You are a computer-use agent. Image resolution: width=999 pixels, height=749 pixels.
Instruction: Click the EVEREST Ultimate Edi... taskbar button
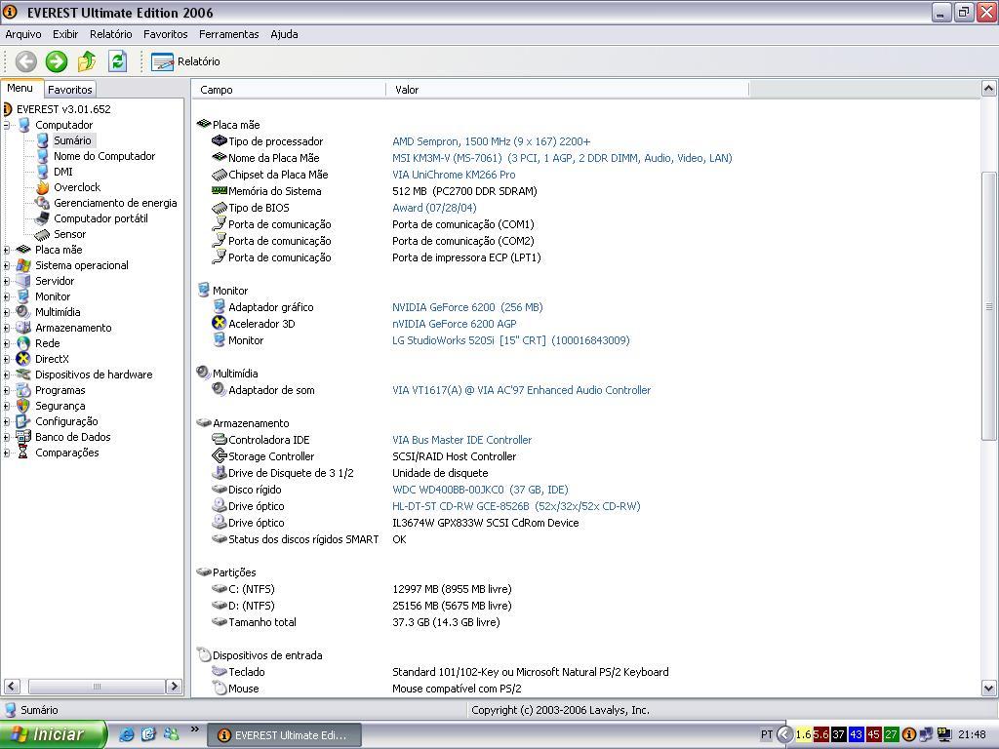pyautogui.click(x=285, y=735)
